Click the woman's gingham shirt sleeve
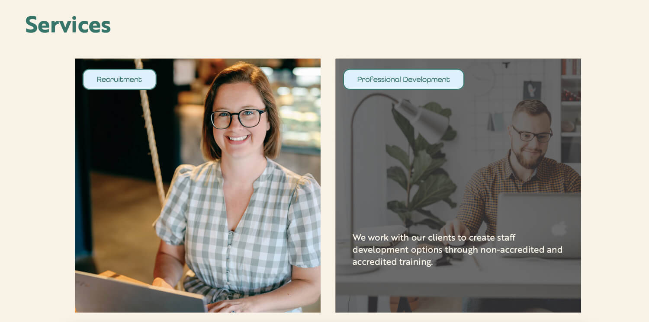649x322 pixels. [x=304, y=220]
